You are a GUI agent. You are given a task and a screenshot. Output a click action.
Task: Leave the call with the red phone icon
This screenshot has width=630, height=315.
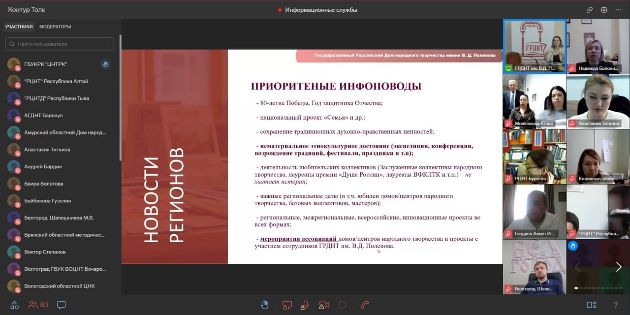click(x=365, y=305)
